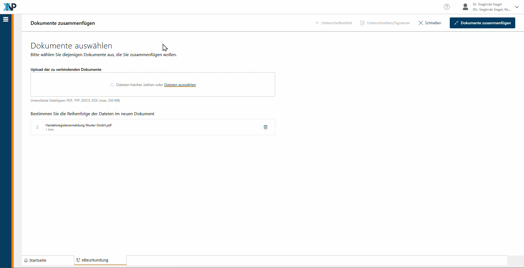Click the drag handle of the PDF file
524x268 pixels.
pyautogui.click(x=37, y=127)
